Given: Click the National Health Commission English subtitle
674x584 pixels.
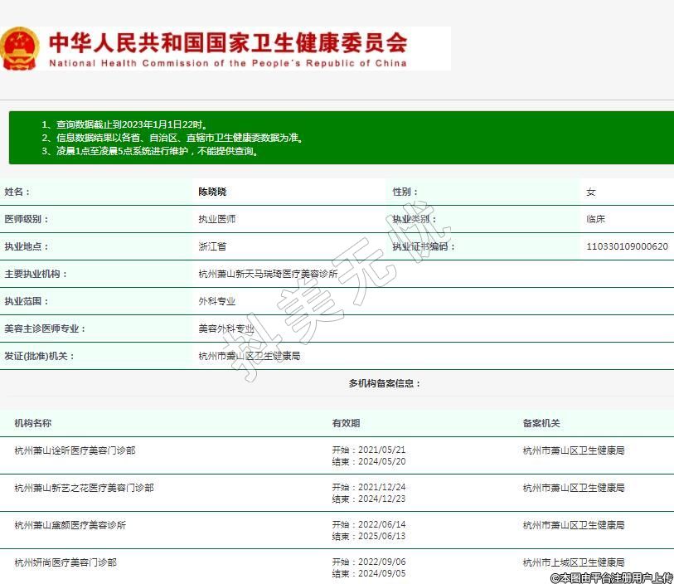Looking at the screenshot, I should pyautogui.click(x=228, y=63).
